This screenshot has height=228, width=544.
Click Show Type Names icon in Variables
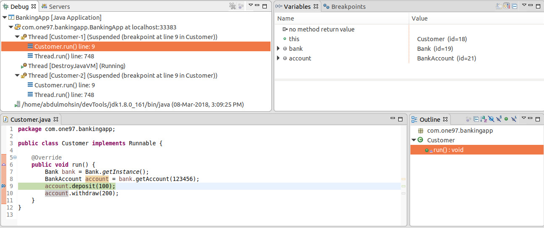click(x=499, y=6)
